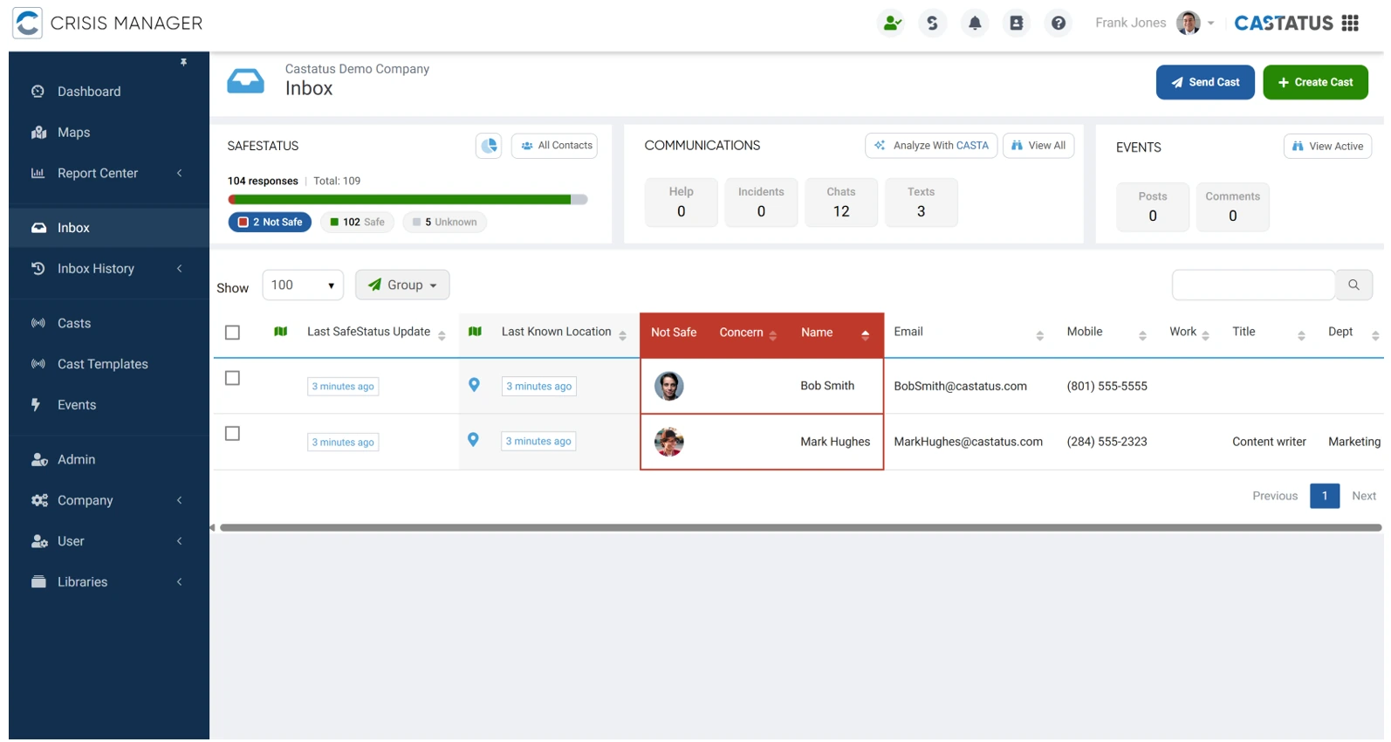Filter by 2 Not Safe
This screenshot has height=742, width=1391.
270,223
